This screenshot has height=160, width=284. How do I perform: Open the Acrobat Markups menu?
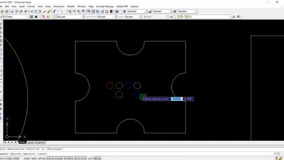pos(105,6)
